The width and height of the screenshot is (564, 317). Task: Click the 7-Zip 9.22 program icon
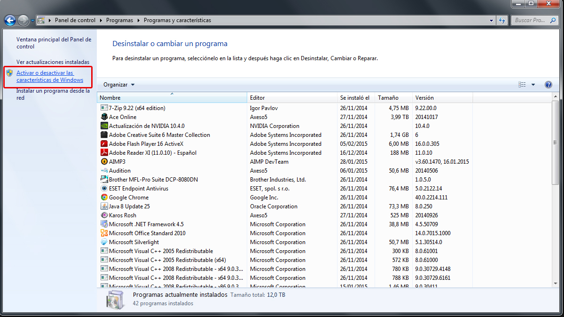[104, 108]
